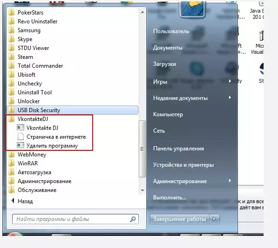Click the STDU Viewer folder icon
The image size is (278, 248).
[x=12, y=48]
